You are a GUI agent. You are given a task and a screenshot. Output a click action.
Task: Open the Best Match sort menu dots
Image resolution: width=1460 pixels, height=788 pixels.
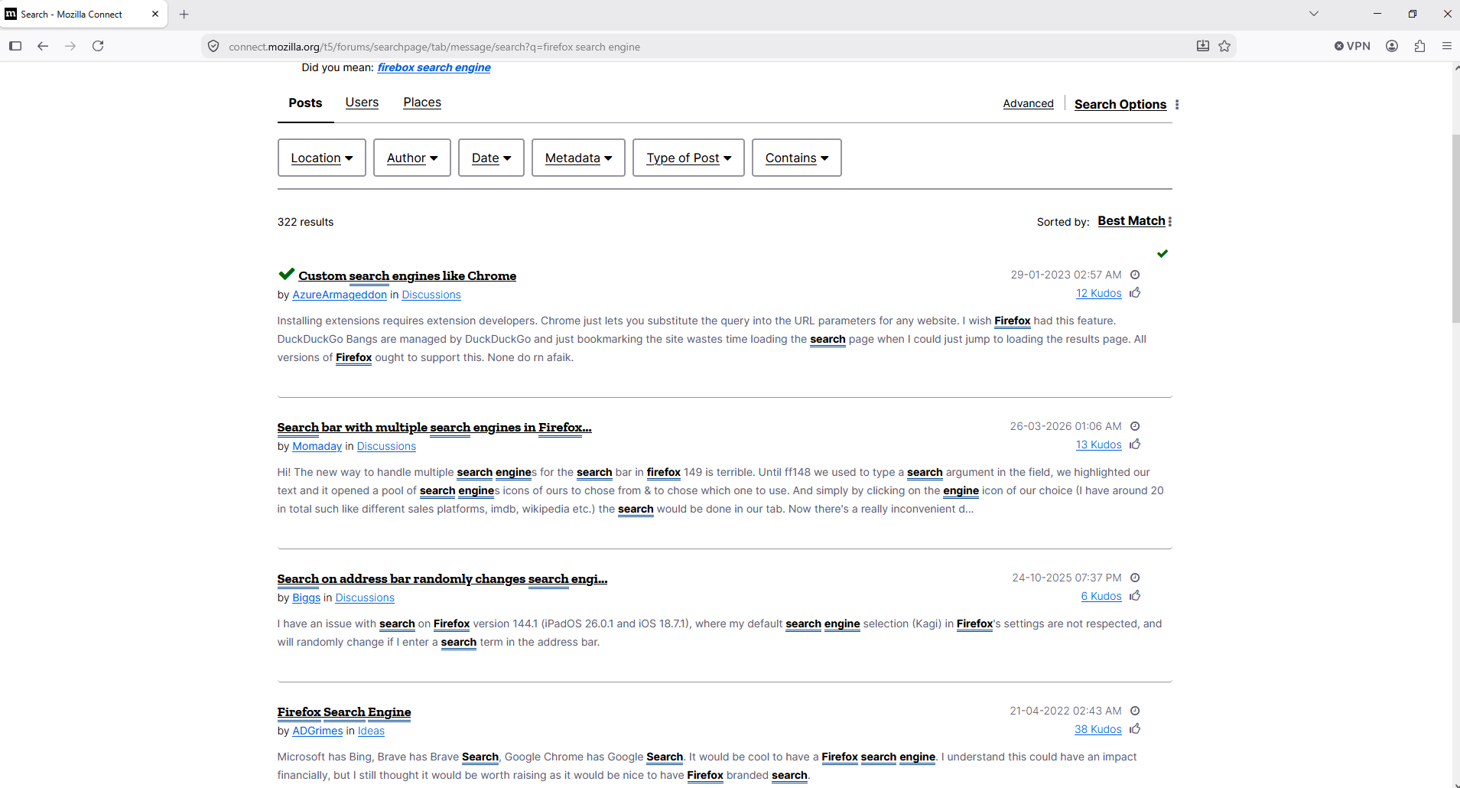[x=1170, y=221]
